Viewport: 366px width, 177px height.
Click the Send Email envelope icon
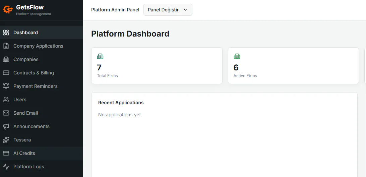6,113
